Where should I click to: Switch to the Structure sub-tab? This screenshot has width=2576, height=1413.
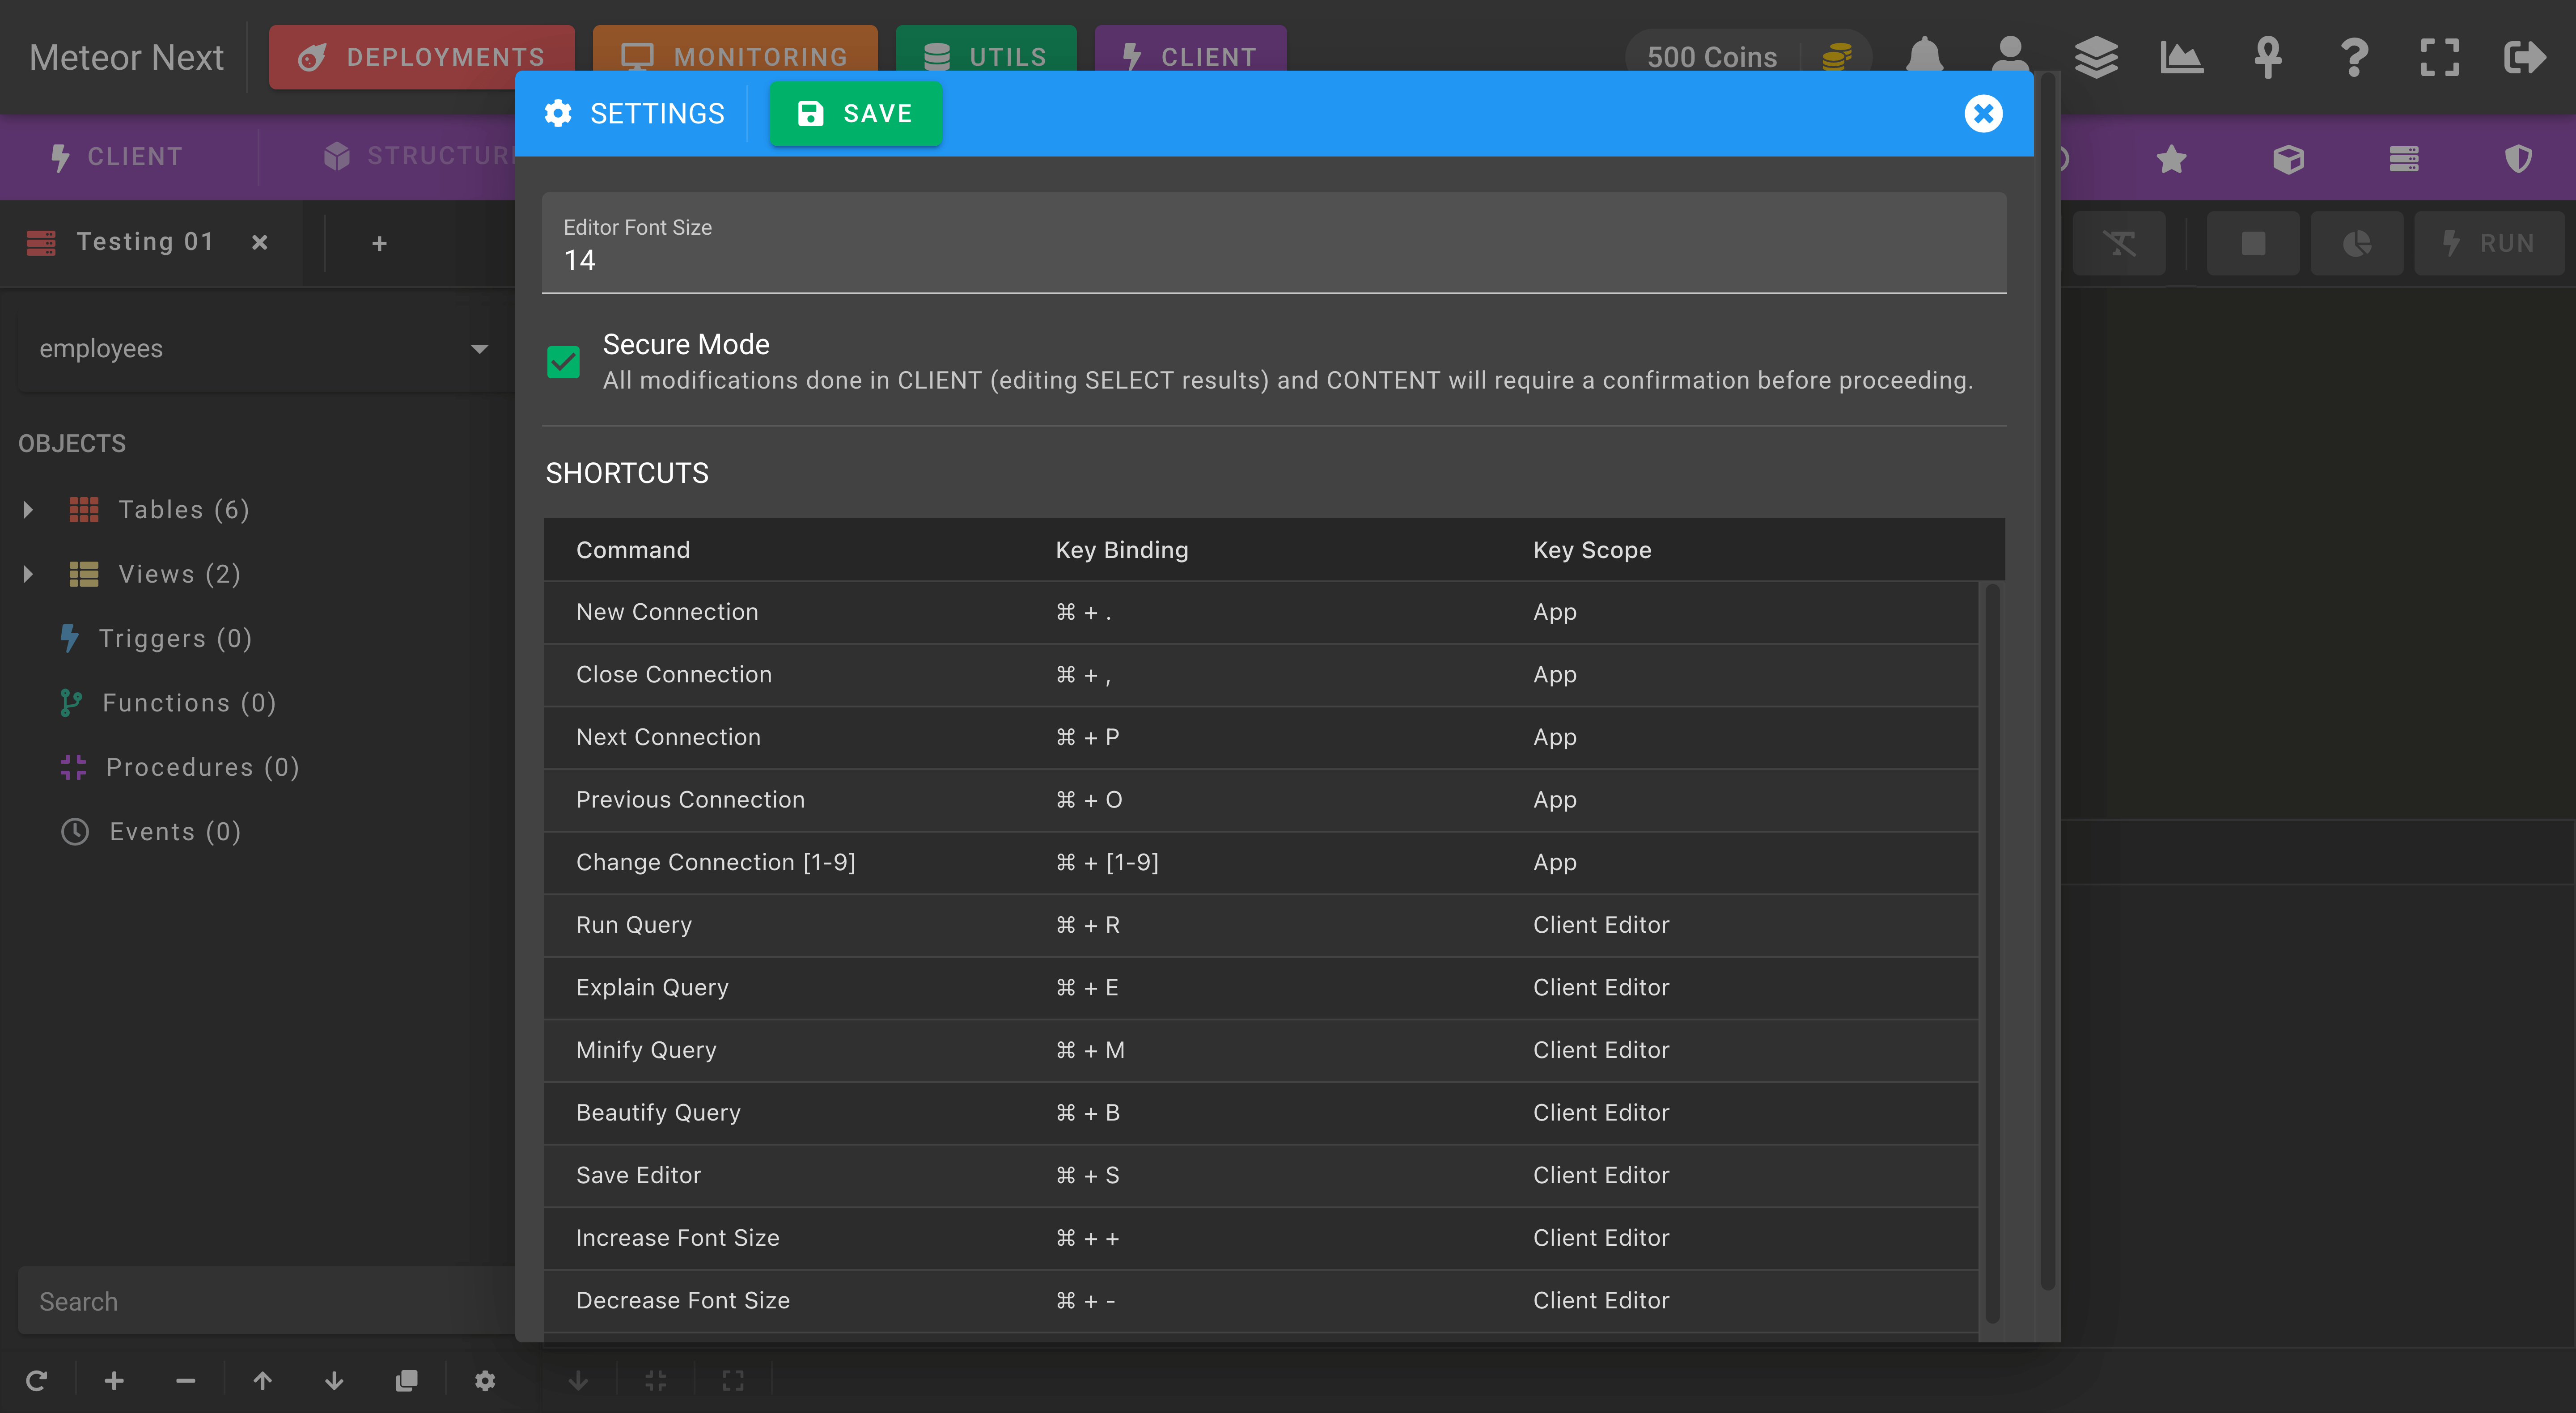420,157
